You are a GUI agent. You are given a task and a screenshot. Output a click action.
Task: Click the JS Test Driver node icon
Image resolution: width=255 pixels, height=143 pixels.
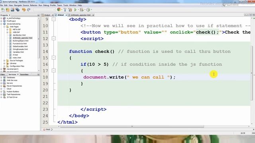4,97
